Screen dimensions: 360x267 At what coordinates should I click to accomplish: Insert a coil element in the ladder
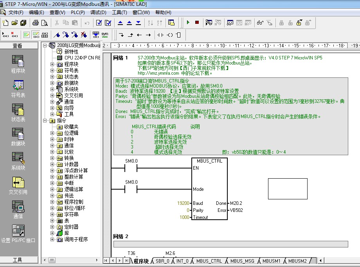(x=169, y=35)
